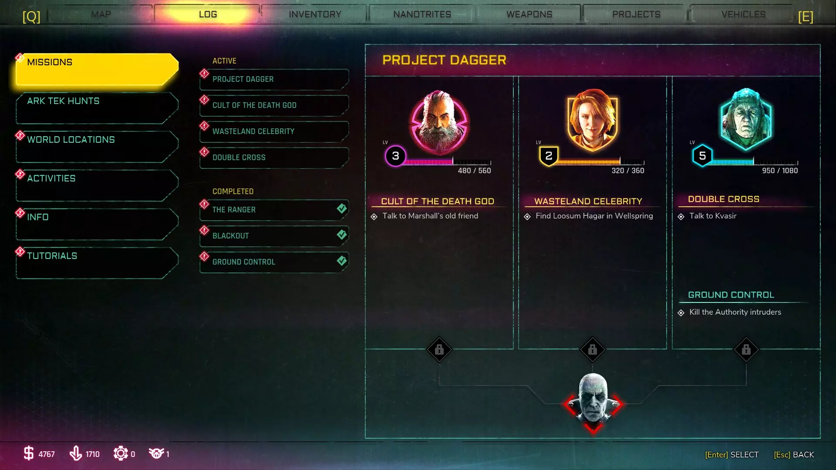The image size is (836, 470).
Task: Click Esc Back prompt
Action: 794,454
